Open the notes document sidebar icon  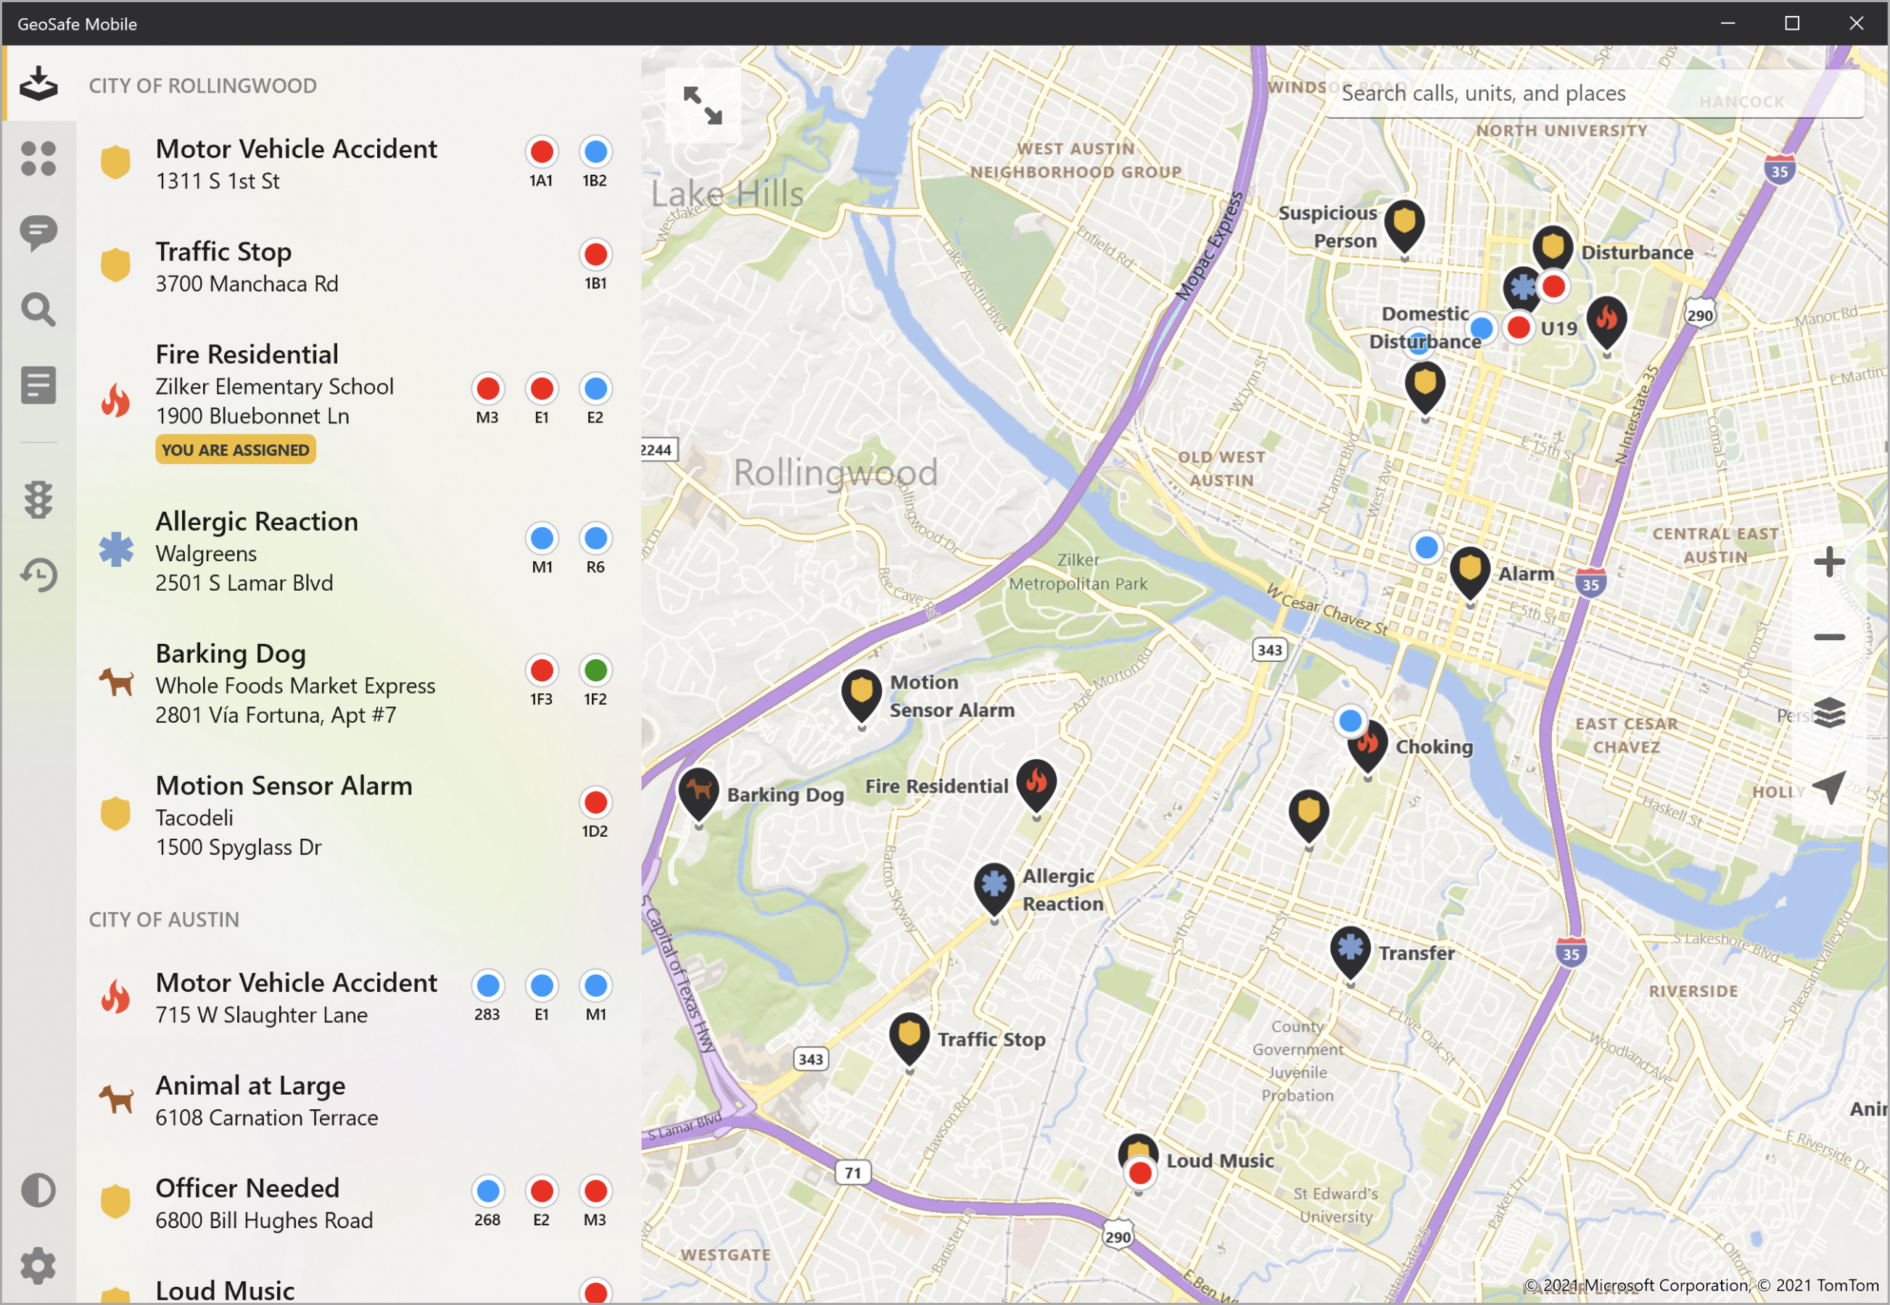(x=38, y=385)
